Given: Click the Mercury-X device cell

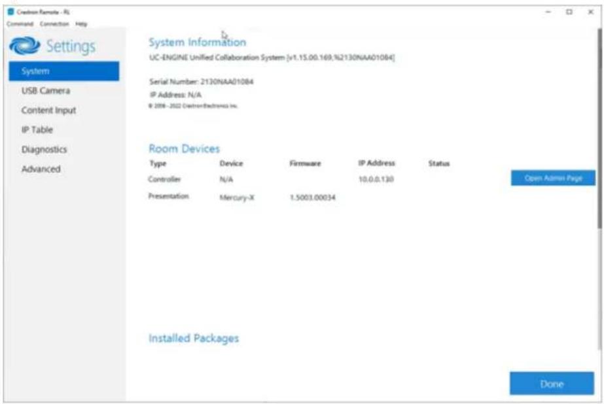Looking at the screenshot, I should point(237,198).
